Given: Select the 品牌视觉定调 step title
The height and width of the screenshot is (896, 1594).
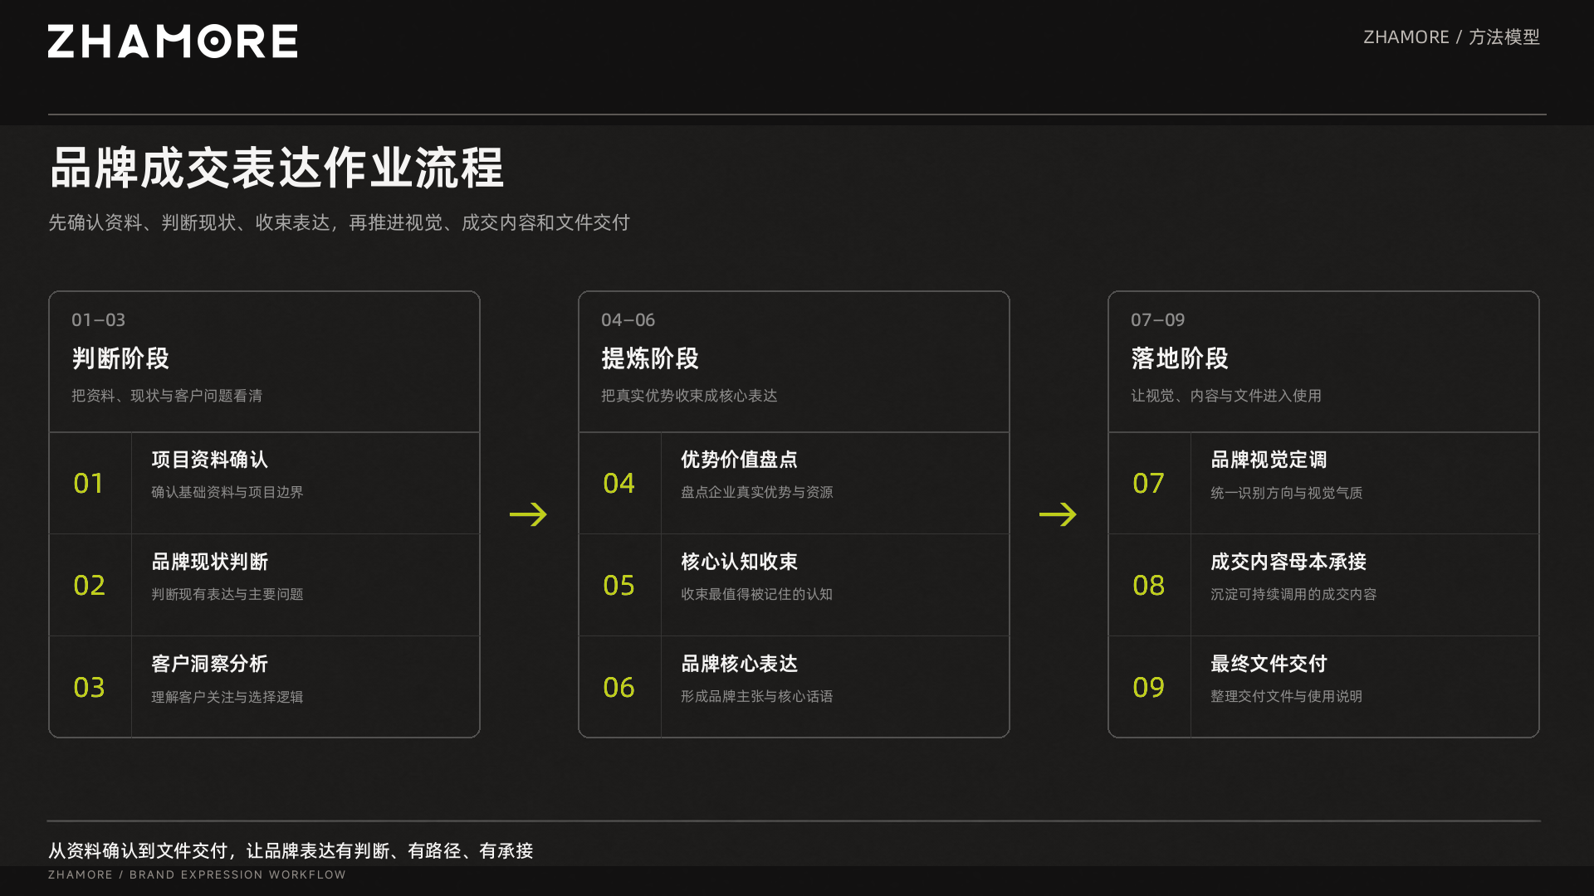Looking at the screenshot, I should click(x=1269, y=460).
